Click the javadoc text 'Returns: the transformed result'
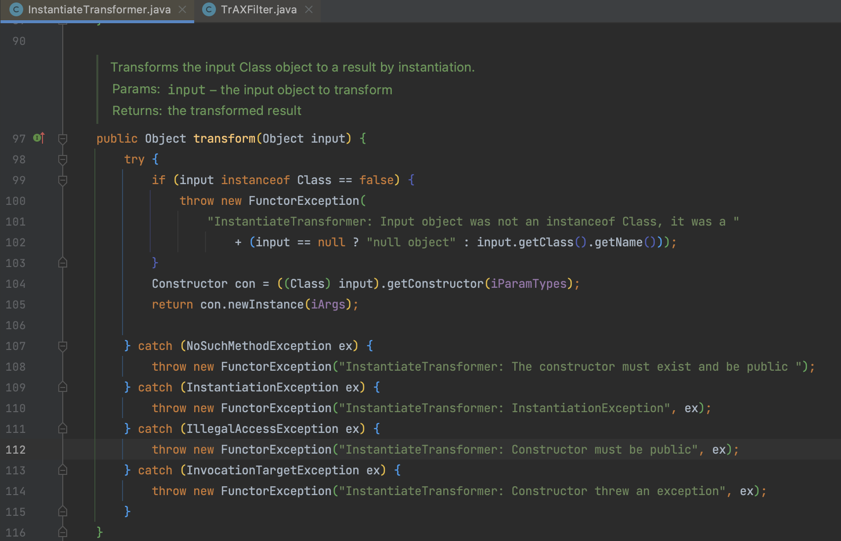Image resolution: width=841 pixels, height=541 pixels. pos(207,111)
